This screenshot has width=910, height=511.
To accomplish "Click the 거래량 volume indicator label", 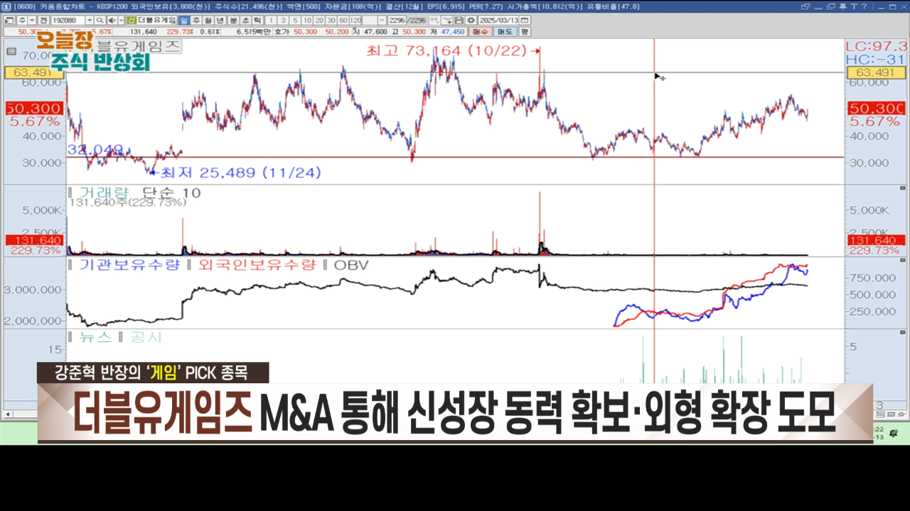I will [104, 192].
